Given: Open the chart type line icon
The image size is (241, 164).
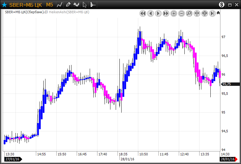Looking at the screenshot, I should pyautogui.click(x=60, y=5).
